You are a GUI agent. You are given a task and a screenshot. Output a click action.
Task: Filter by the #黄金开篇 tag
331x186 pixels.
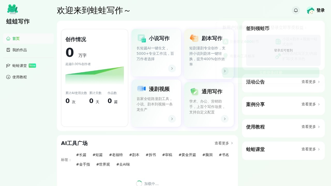click(187, 155)
